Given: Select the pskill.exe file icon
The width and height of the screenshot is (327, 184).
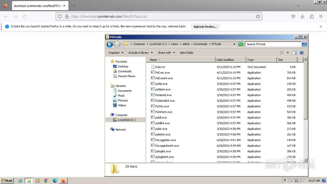Looking at the screenshot, I should click(153, 118).
